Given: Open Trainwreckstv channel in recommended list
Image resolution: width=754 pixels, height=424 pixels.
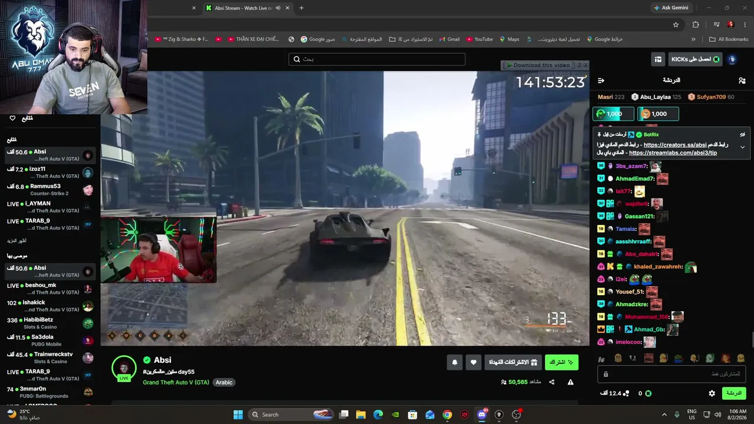Looking at the screenshot, I should [x=50, y=357].
